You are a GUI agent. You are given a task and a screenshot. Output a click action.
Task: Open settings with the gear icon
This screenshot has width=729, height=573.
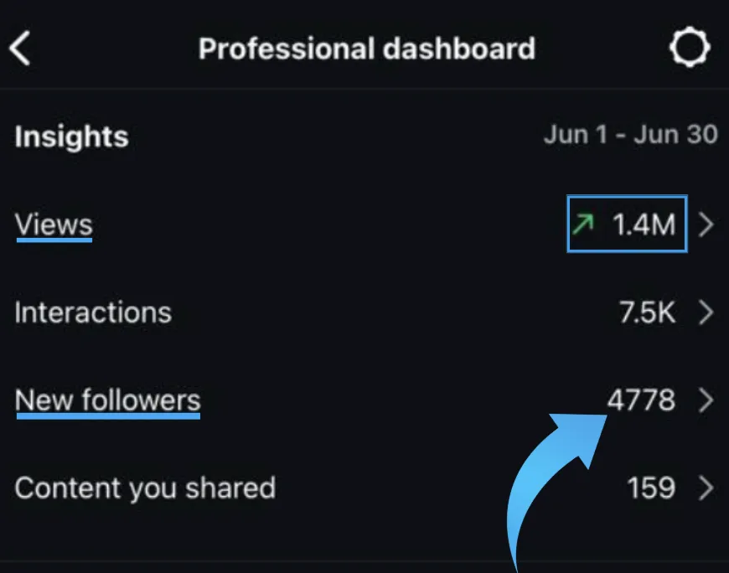pos(690,47)
